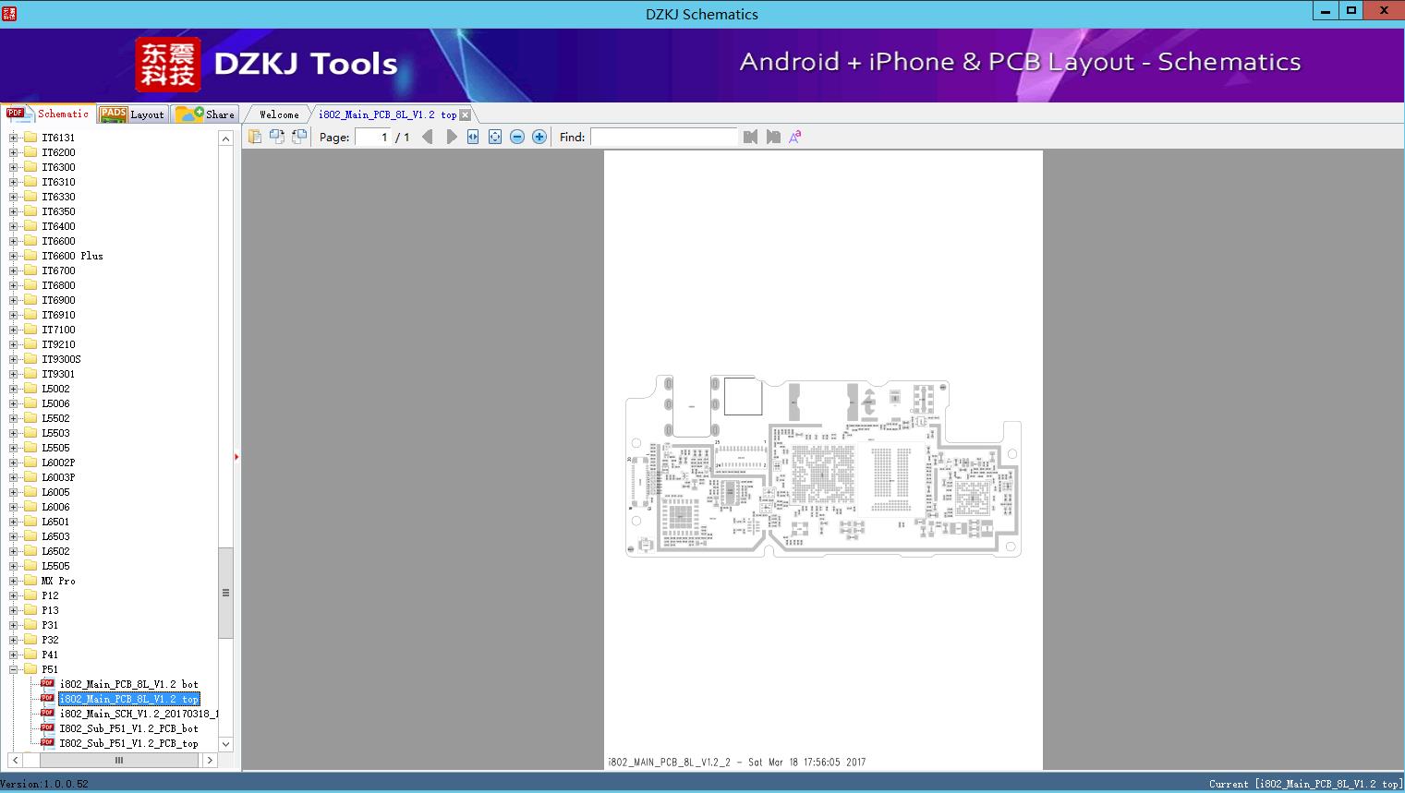
Task: Expand the MX Pro folder node
Action: (x=11, y=581)
